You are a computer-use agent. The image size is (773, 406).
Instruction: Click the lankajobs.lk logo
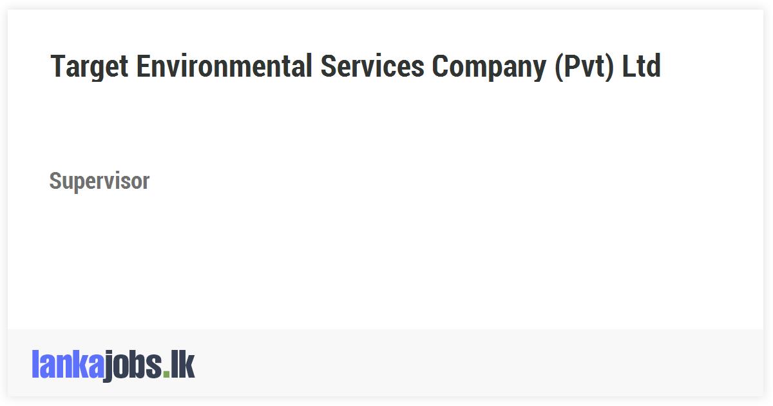coord(113,365)
